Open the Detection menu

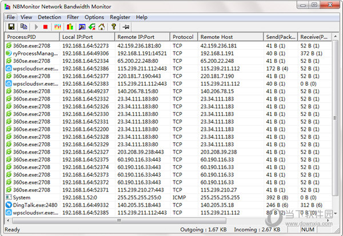[49, 17]
